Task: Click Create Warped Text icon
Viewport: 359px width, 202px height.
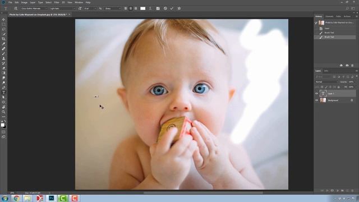Action: [x=150, y=8]
